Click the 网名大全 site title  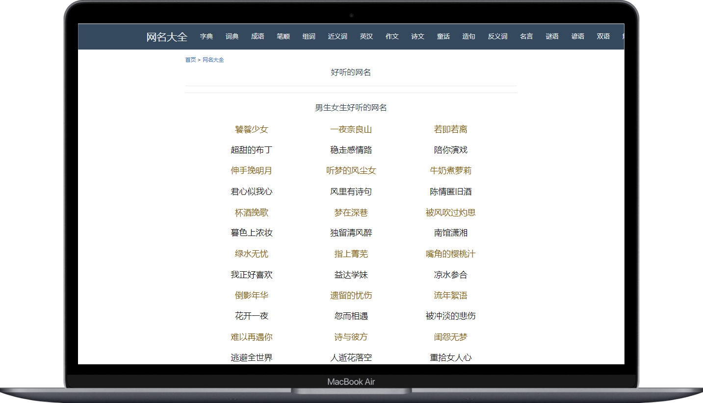167,37
